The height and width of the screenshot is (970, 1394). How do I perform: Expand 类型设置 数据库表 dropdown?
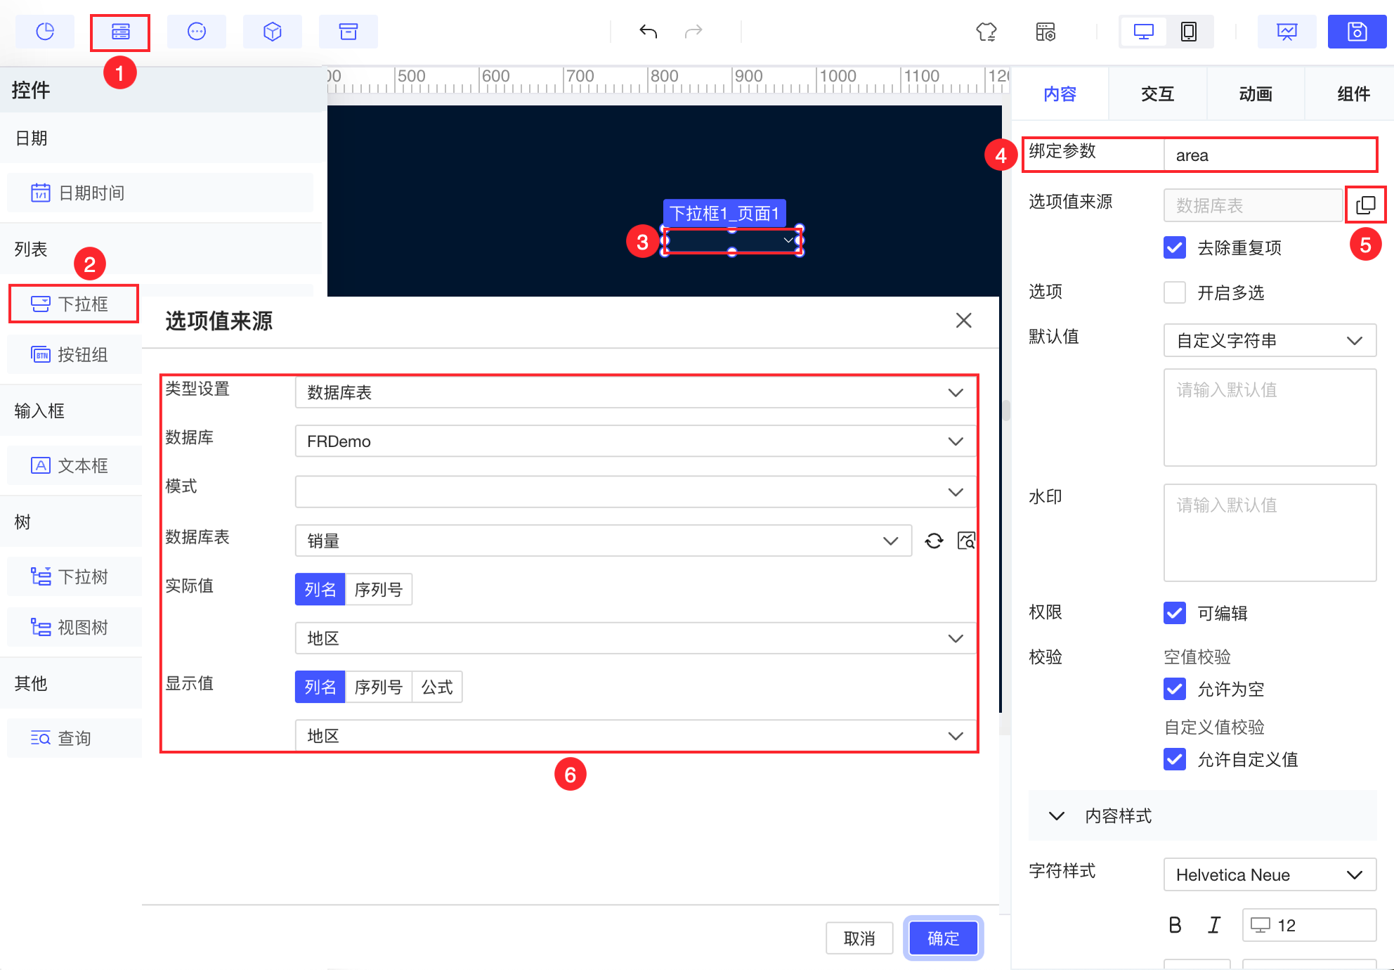(x=635, y=392)
